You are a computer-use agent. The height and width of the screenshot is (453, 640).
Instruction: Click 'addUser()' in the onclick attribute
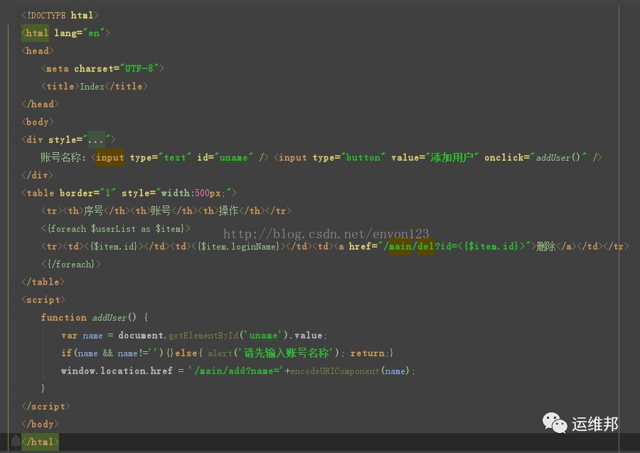[558, 158]
